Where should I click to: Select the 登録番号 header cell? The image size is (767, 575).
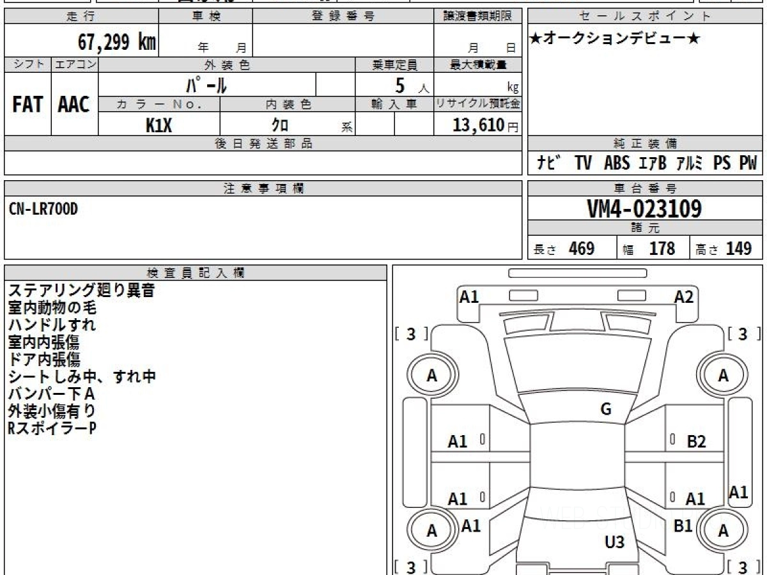tap(343, 17)
